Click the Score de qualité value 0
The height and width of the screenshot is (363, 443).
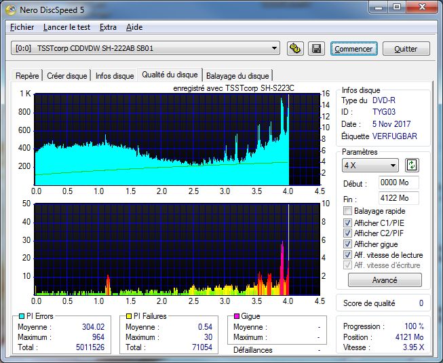pyautogui.click(x=421, y=303)
